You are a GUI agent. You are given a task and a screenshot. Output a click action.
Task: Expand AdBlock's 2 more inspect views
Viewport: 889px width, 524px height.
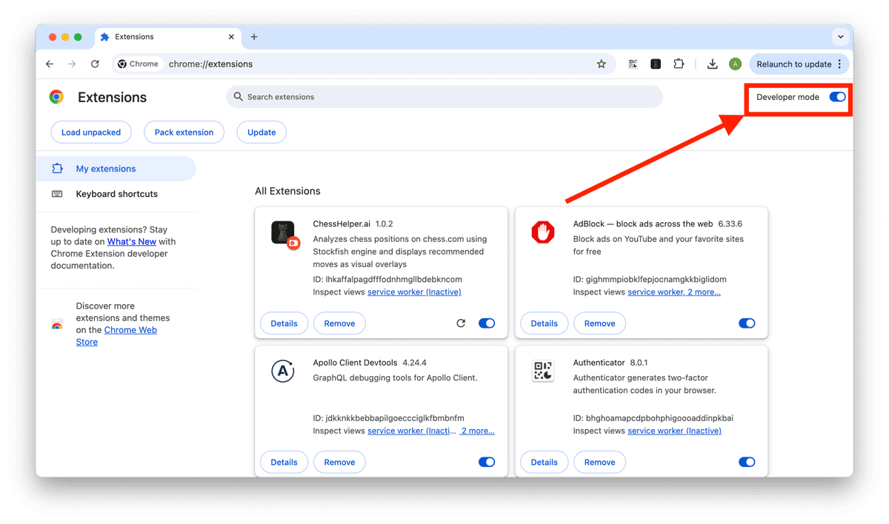705,292
